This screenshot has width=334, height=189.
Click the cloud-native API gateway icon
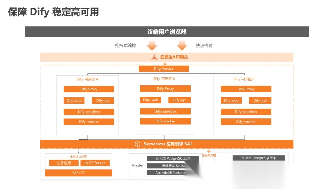[x=154, y=57]
